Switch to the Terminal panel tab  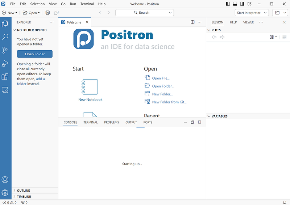[x=90, y=122]
